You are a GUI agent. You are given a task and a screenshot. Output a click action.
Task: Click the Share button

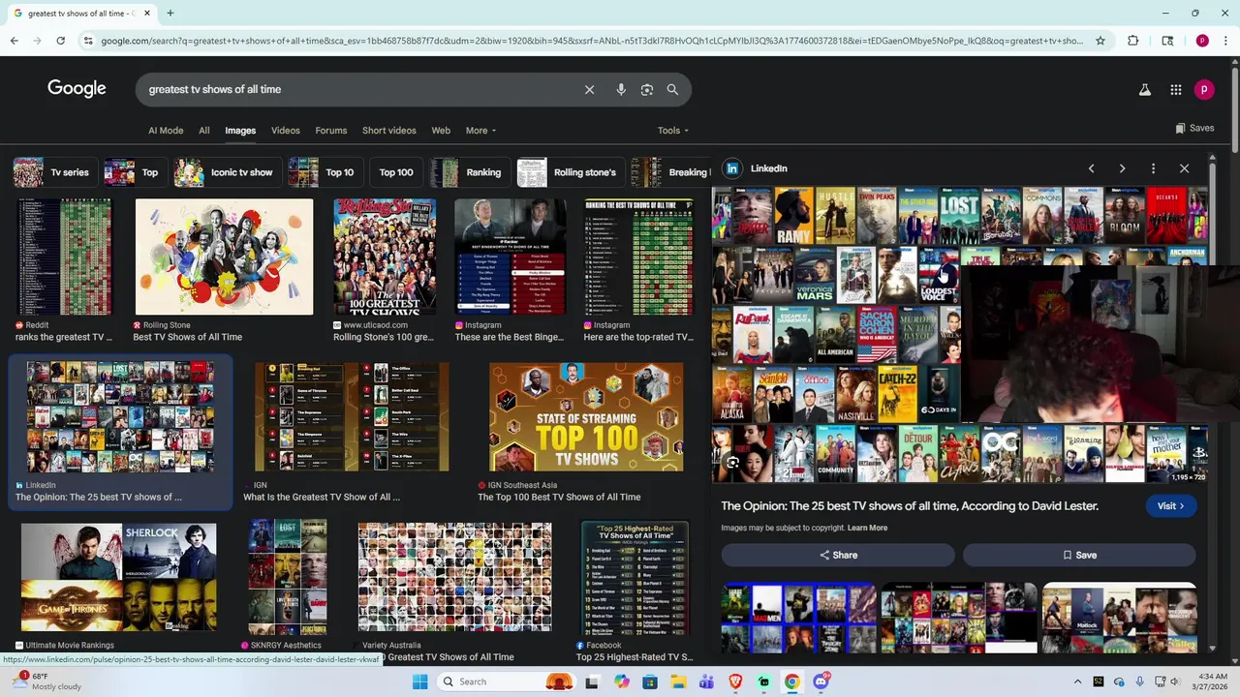pos(838,555)
